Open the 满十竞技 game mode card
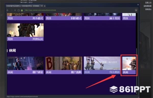153x98 pixels. 102,16
